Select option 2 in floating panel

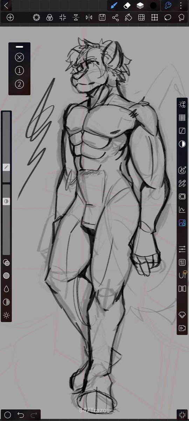pyautogui.click(x=19, y=84)
